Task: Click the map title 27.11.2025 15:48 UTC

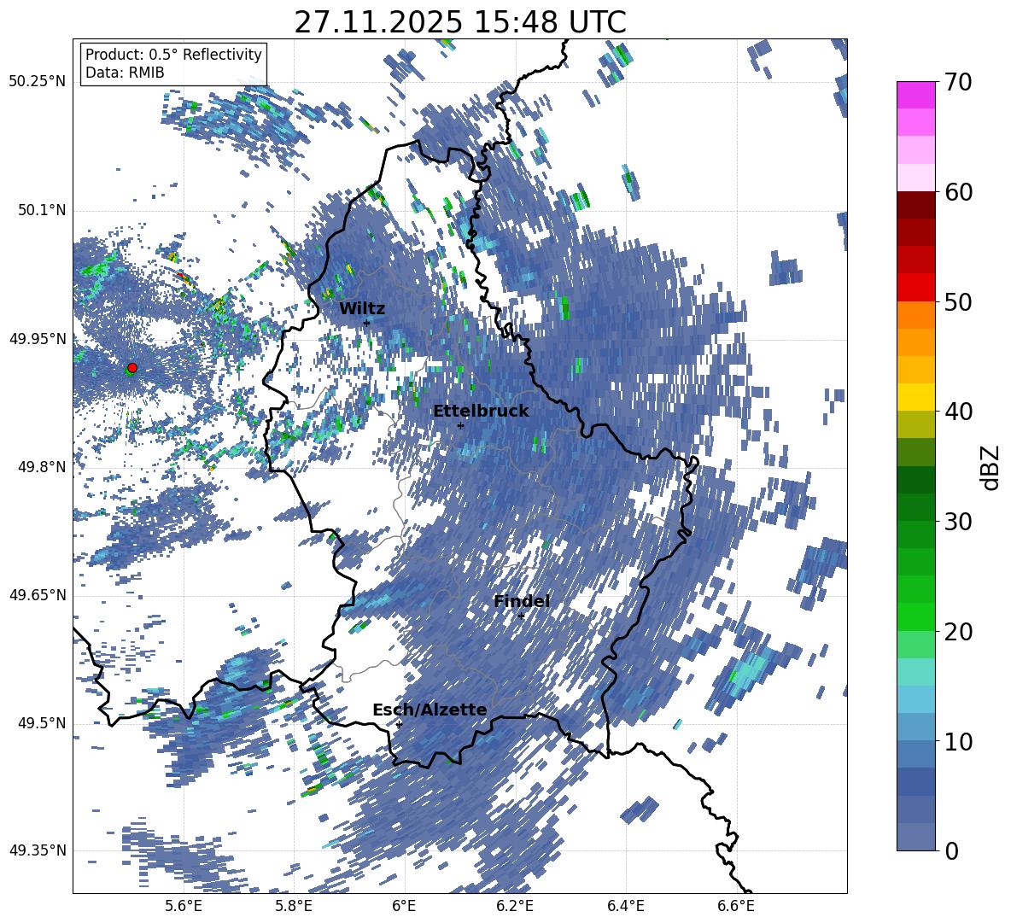Action: point(460,22)
